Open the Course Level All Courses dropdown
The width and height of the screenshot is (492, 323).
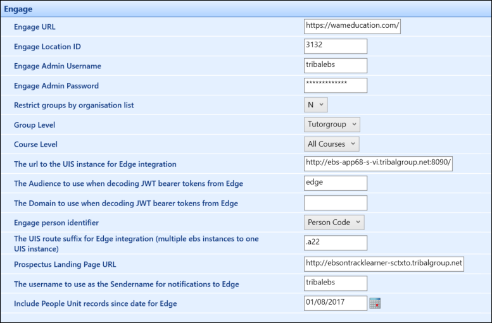[331, 144]
